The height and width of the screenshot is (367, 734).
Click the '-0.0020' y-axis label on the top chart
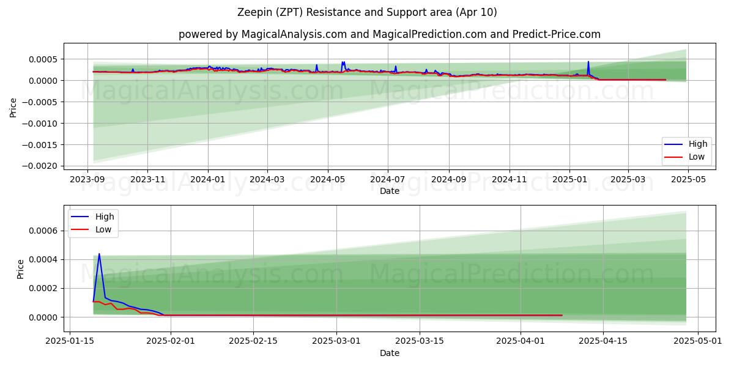tap(40, 166)
